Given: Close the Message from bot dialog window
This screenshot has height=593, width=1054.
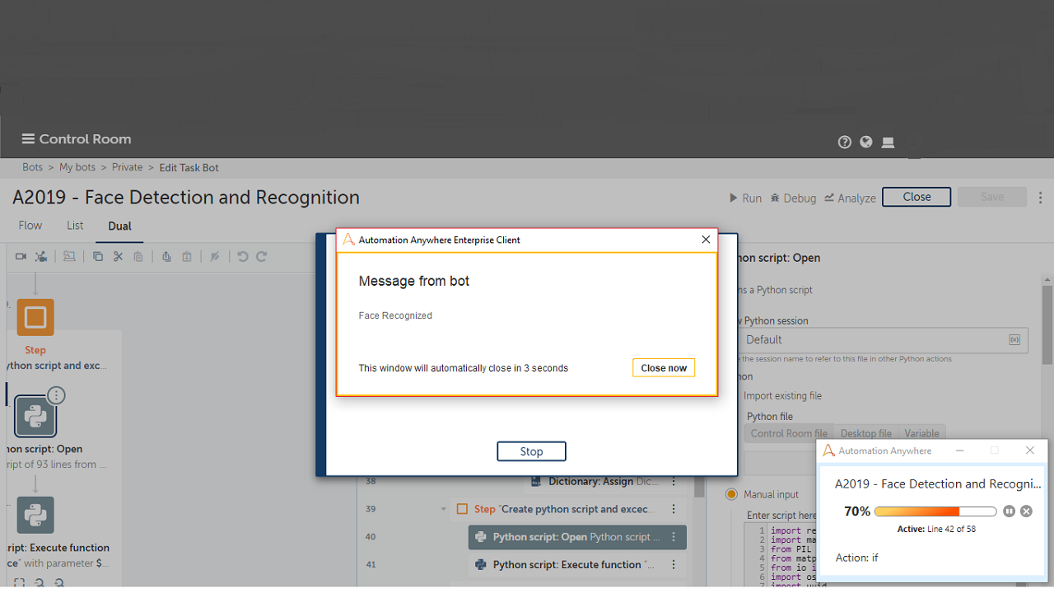Looking at the screenshot, I should click(706, 240).
